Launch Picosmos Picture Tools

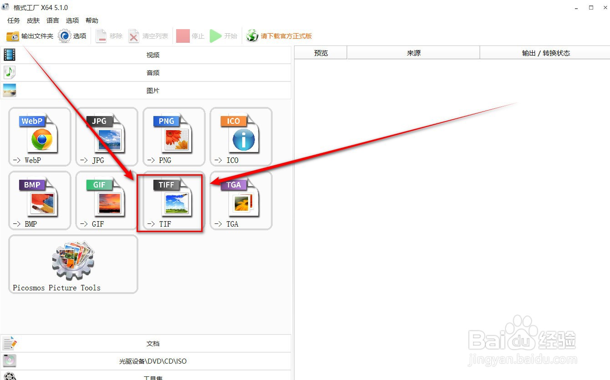pos(73,264)
